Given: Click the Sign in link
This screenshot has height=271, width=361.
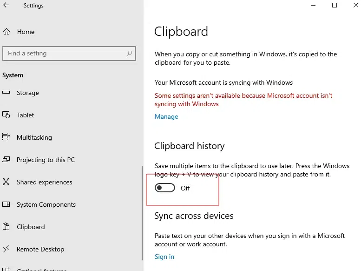Looking at the screenshot, I should point(164,257).
